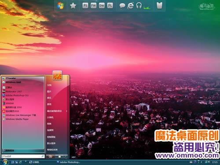Open the Internet Explorer dock icon
Viewport: 220px width, 165px height.
coord(130,6)
